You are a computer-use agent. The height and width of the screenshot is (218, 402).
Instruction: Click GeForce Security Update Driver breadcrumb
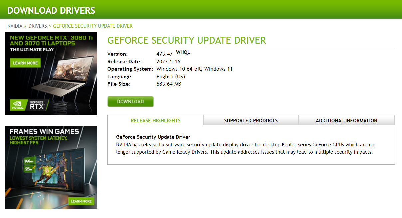click(x=93, y=26)
